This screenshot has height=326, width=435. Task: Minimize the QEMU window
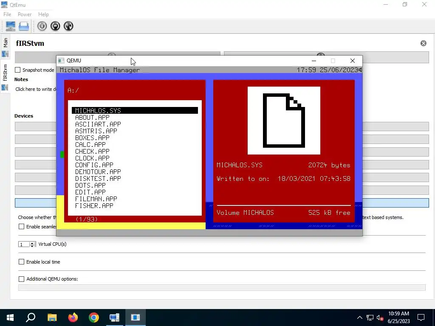coord(314,61)
